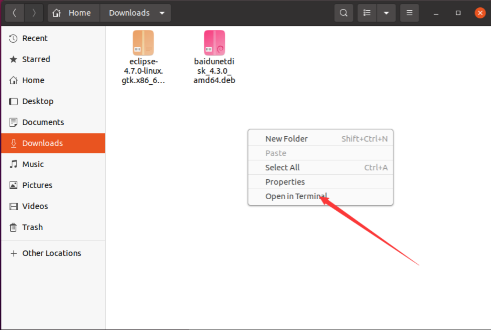Open Documents in the sidebar
The height and width of the screenshot is (330, 491).
(53, 122)
